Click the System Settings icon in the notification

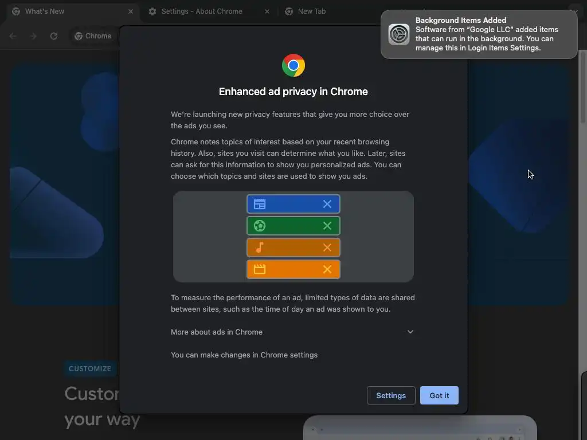[399, 34]
